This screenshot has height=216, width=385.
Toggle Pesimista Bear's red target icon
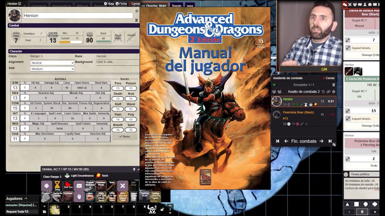click(297, 124)
